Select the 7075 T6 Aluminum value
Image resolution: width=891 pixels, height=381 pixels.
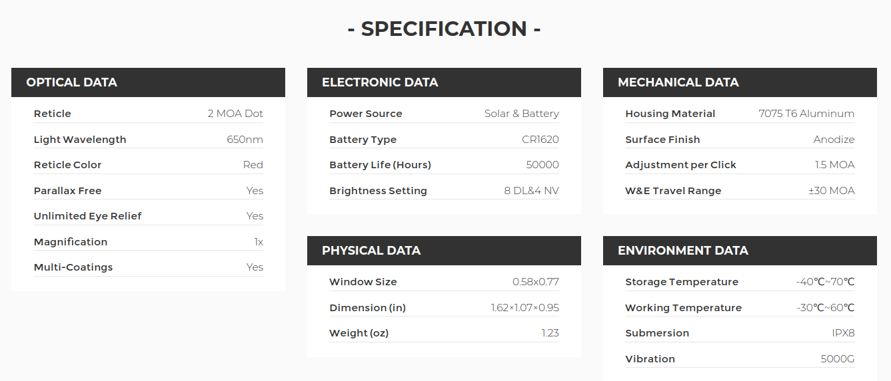tap(806, 114)
